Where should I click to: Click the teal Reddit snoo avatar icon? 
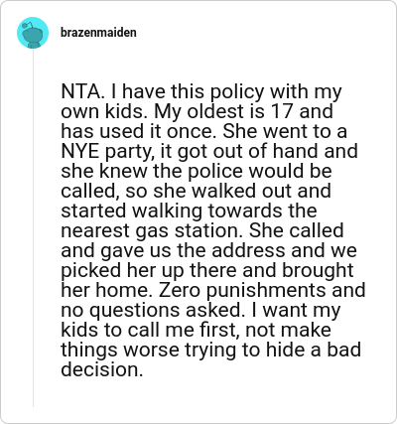(x=33, y=33)
